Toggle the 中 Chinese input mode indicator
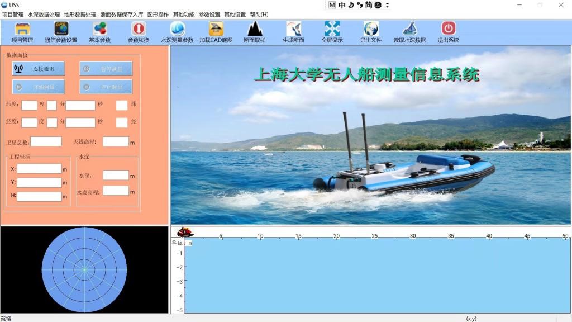Screen dimensions: 572x322 coord(342,5)
